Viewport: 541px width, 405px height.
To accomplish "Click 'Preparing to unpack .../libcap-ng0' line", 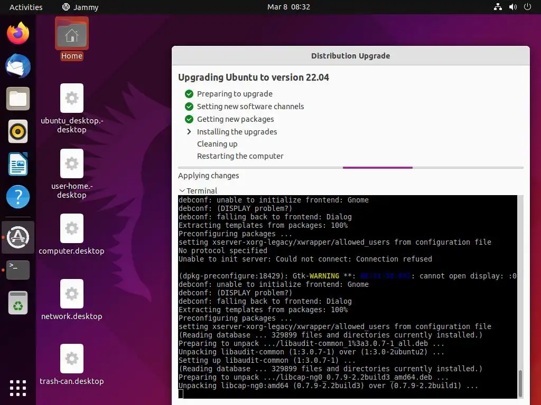I will [x=313, y=377].
